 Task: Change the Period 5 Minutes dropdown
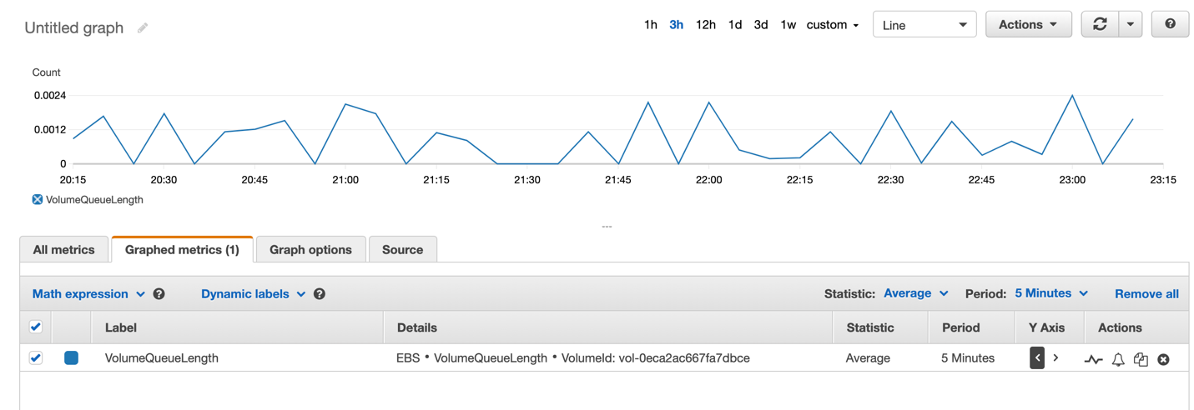click(x=1051, y=293)
